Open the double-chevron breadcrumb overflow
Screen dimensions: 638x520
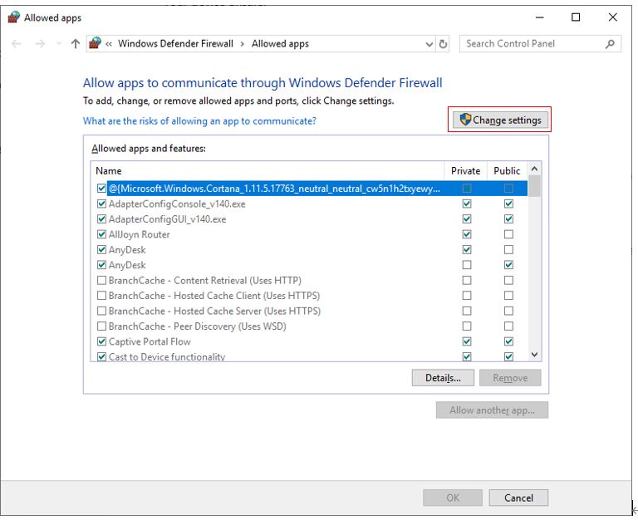tap(109, 44)
